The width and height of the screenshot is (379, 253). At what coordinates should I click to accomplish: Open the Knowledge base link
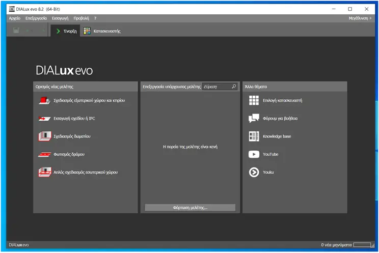(x=277, y=136)
